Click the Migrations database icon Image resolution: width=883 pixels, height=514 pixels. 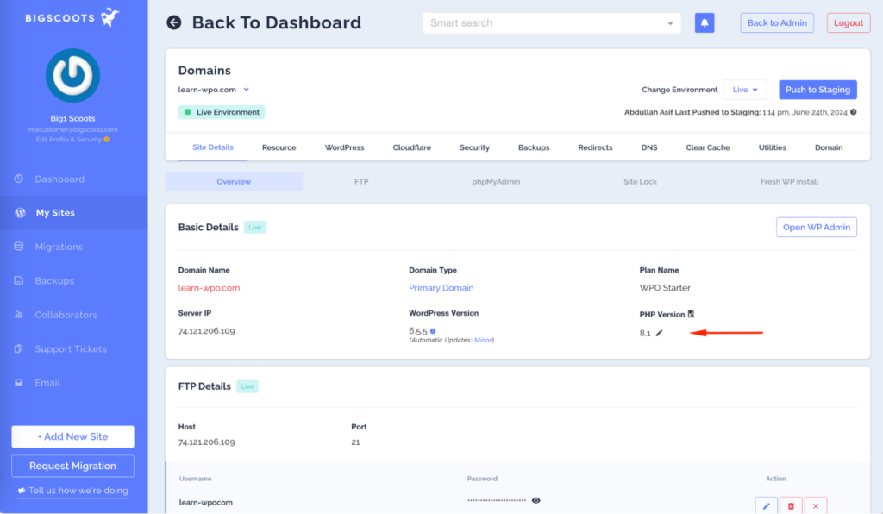[19, 247]
